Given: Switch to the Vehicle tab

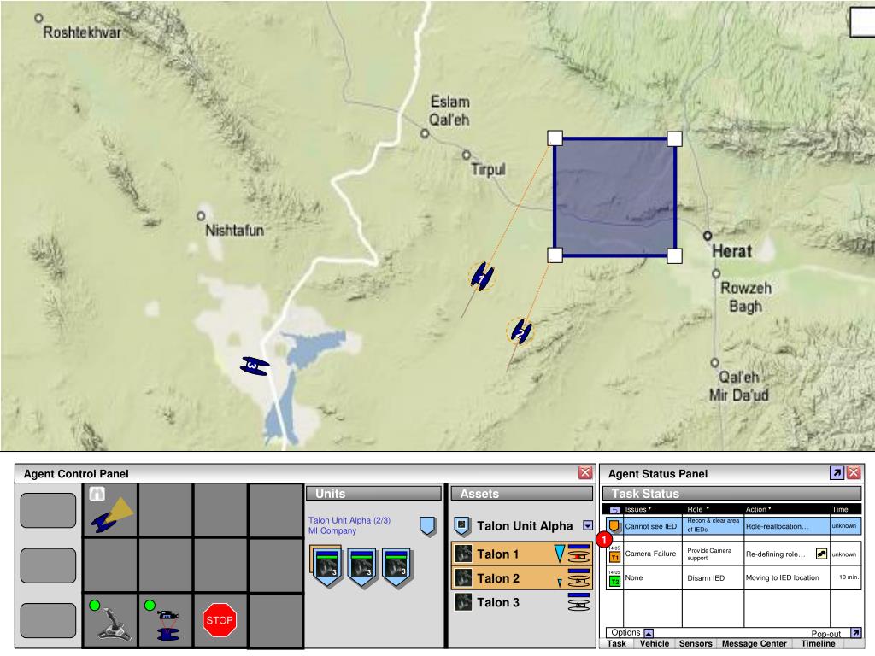Looking at the screenshot, I should click(654, 643).
